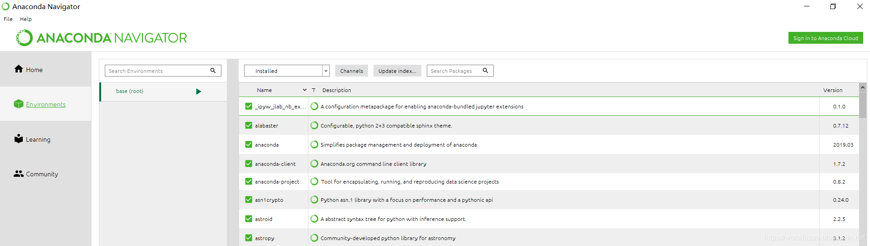Switch to the Community tab
Viewport: 870px width, 246px height.
click(46, 174)
